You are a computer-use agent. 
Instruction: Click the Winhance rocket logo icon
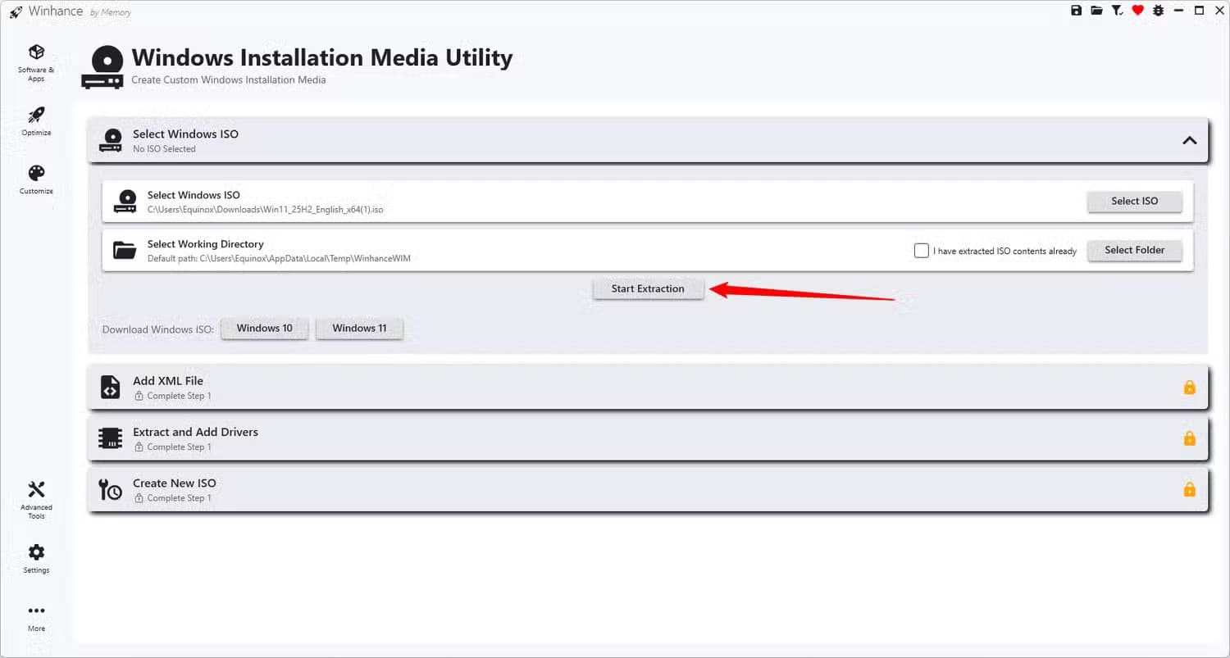[16, 11]
